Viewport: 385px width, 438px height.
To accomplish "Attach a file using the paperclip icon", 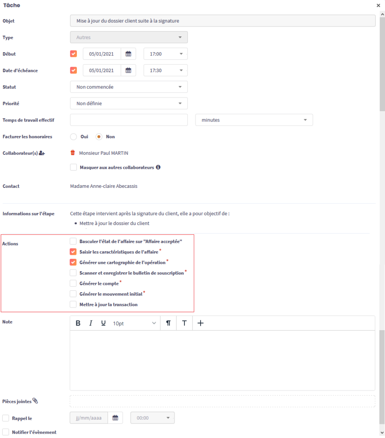I will 35,401.
